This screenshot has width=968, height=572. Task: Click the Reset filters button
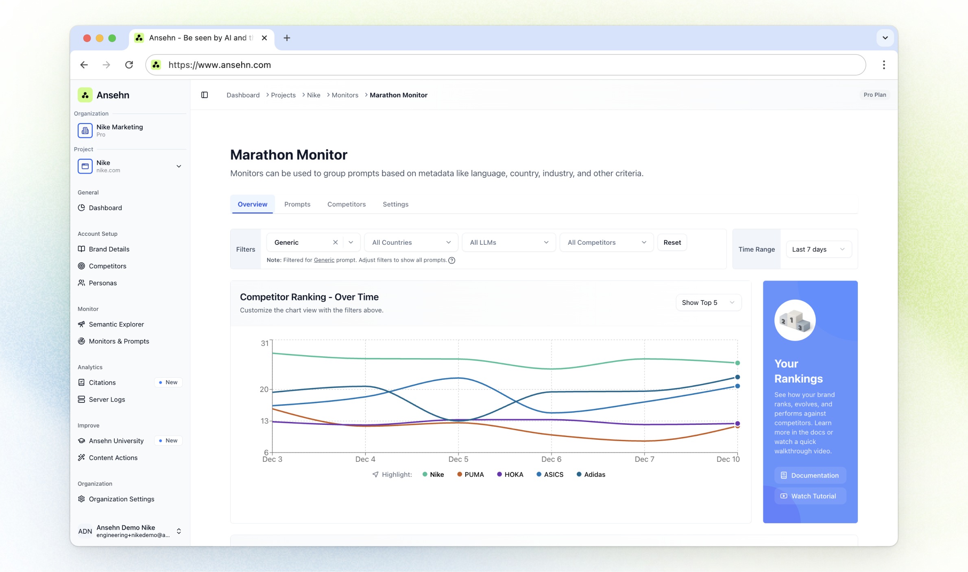point(671,242)
